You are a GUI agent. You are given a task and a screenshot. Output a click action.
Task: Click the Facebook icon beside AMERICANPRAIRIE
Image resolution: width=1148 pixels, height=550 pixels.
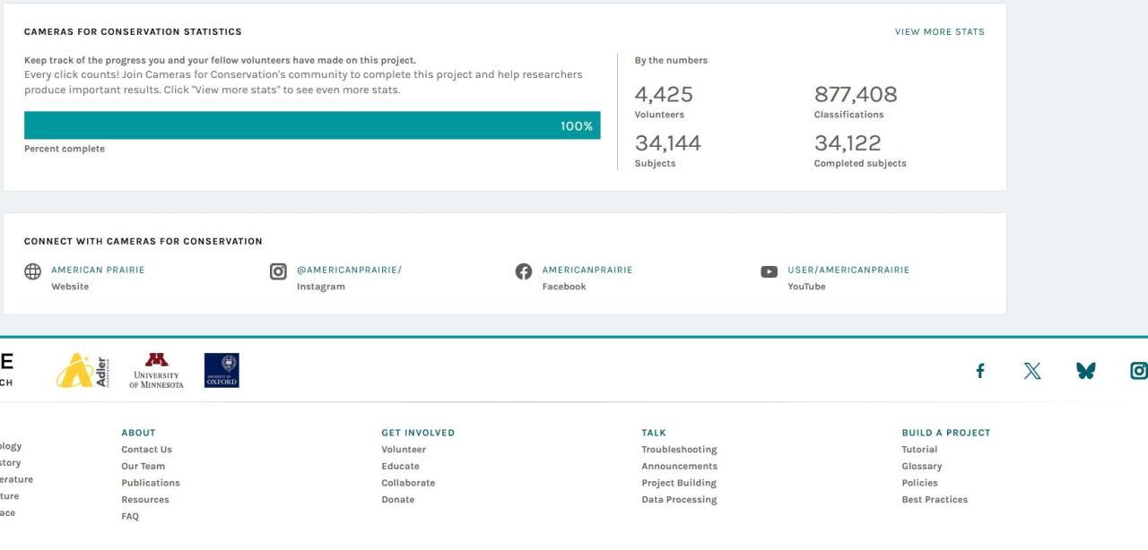click(x=524, y=271)
